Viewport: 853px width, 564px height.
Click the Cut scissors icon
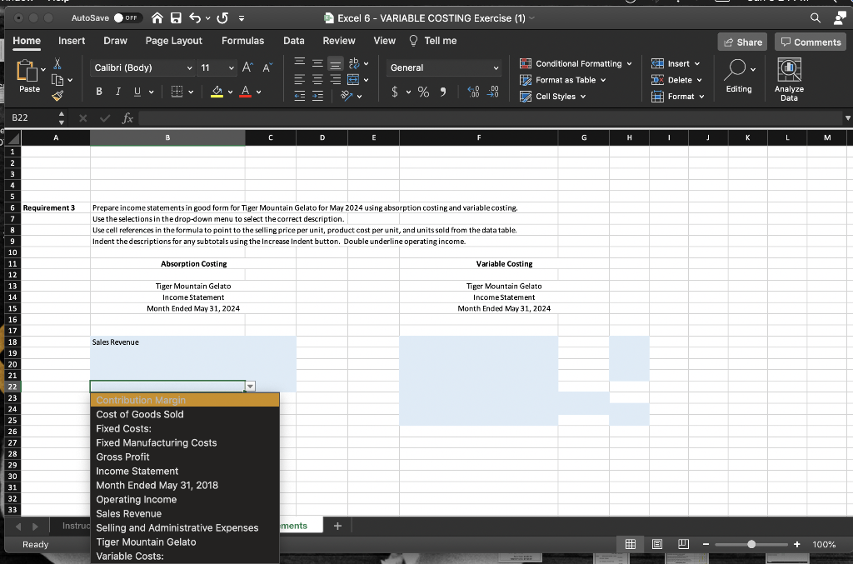(x=57, y=63)
